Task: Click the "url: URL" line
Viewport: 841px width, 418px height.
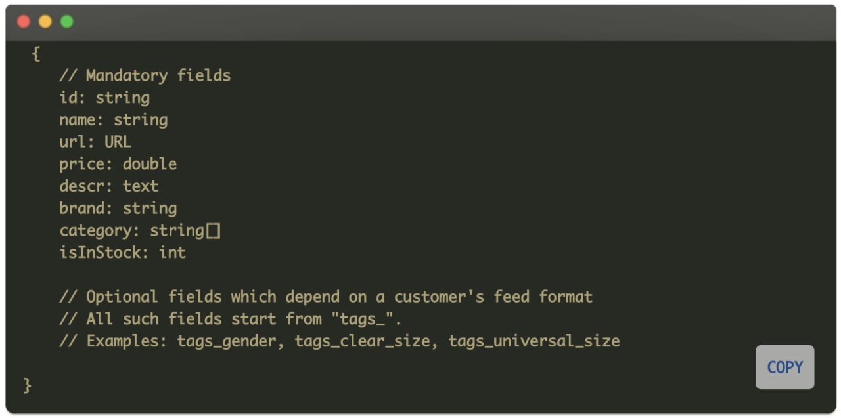Action: point(95,142)
